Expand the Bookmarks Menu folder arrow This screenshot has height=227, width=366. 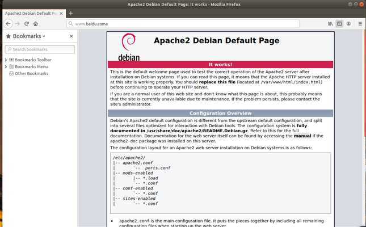(x=6, y=66)
